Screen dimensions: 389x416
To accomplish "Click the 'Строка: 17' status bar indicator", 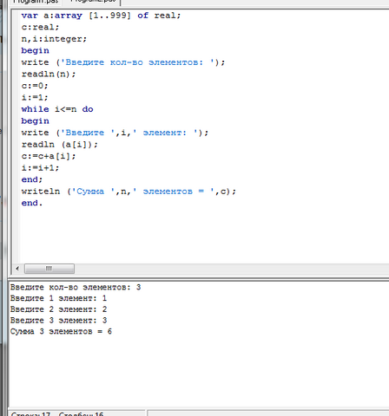I will (x=30, y=413).
